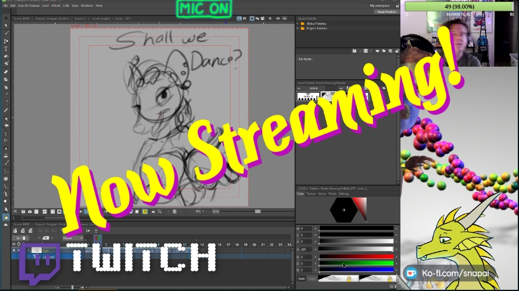Screen dimensions: 519x291
Task: Select the Geometric shape tool
Action: (x=6, y=41)
